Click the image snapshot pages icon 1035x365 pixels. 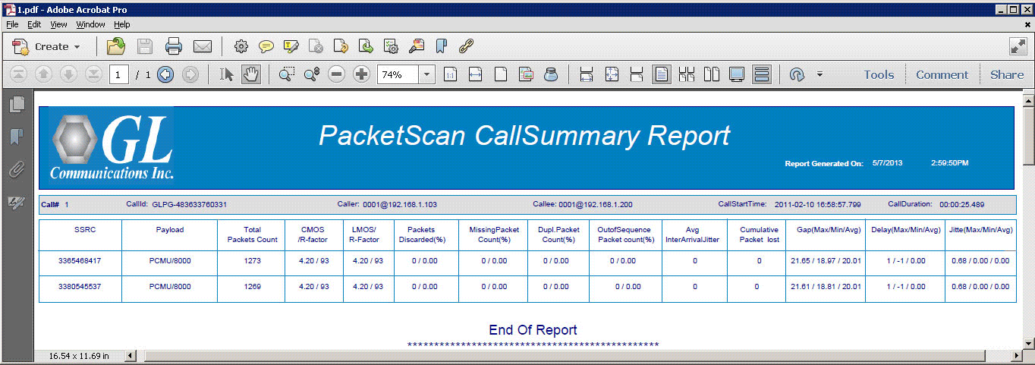[526, 74]
